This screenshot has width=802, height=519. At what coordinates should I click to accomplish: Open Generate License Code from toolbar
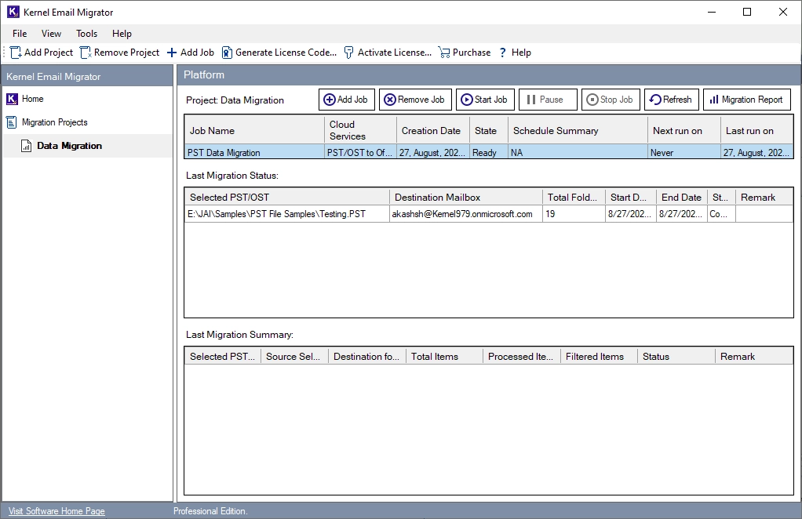279,53
